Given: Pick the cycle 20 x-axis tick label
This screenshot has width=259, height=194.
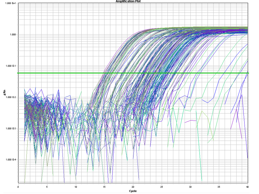Looking at the screenshot, I should click(x=133, y=187).
